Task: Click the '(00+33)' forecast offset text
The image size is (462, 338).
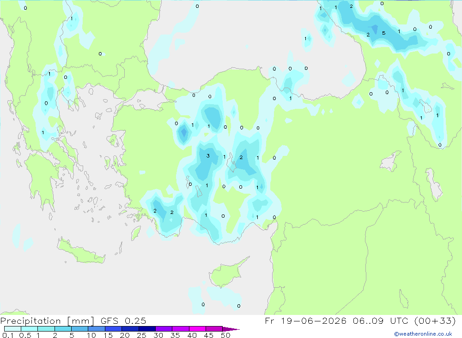Action: (x=435, y=321)
